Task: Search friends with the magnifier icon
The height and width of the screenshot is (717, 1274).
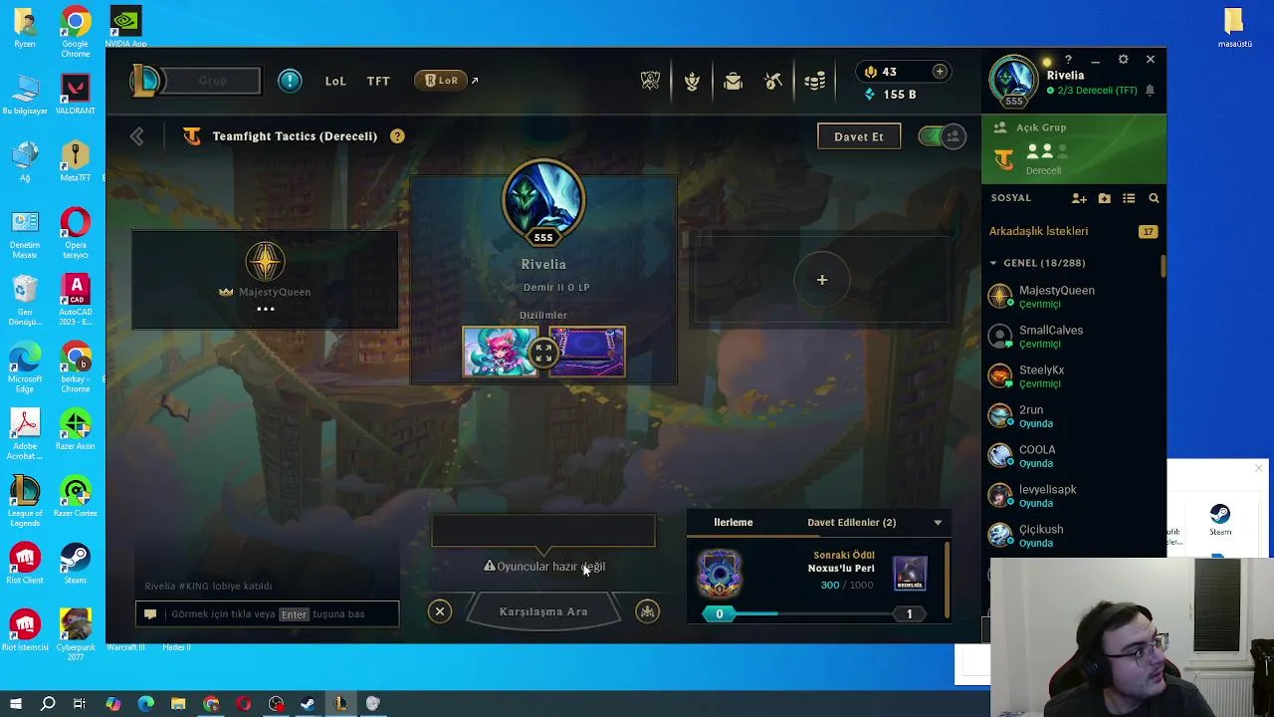Action: (x=1154, y=198)
